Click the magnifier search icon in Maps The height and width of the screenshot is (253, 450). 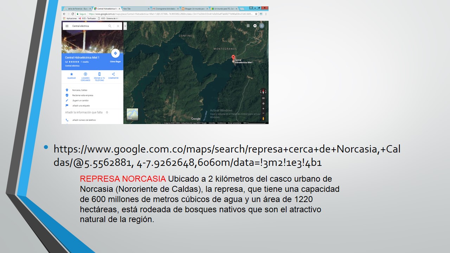tap(110, 26)
